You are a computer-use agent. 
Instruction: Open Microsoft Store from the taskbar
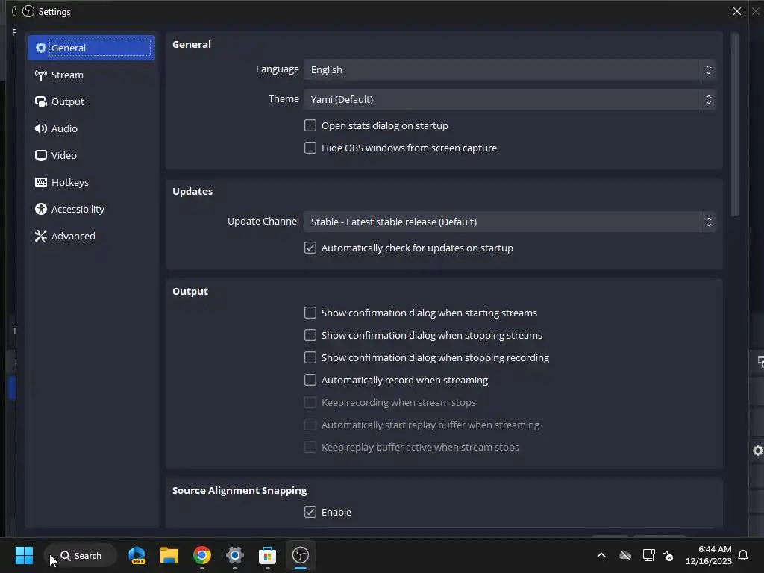(x=267, y=555)
